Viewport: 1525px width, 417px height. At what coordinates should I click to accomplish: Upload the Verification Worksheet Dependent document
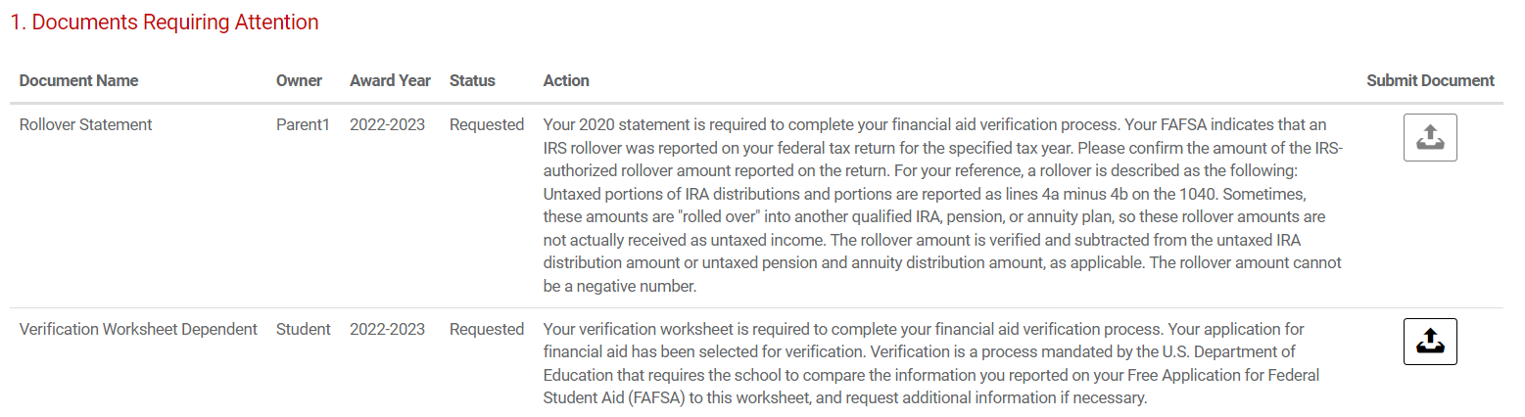1430,342
